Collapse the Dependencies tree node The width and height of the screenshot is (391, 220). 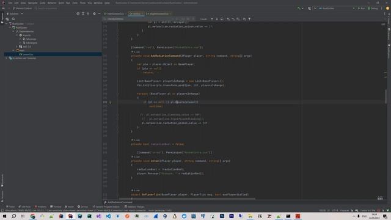tap(13, 32)
